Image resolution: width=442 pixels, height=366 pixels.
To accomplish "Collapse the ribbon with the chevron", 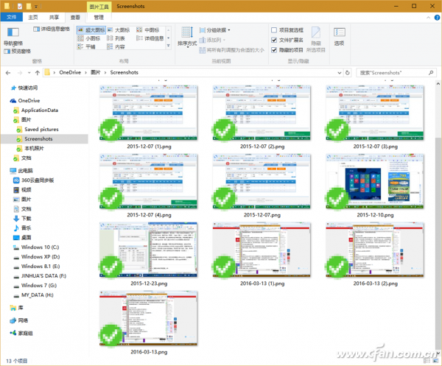I will pyautogui.click(x=428, y=18).
